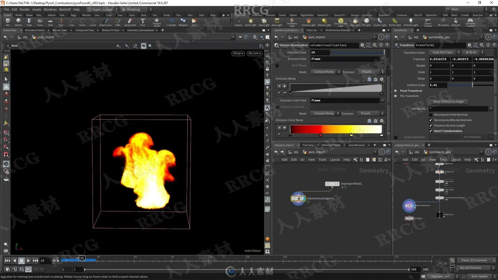498x280 pixels.
Task: Adjust the Uniform Scale slider
Action: pyautogui.click(x=473, y=85)
